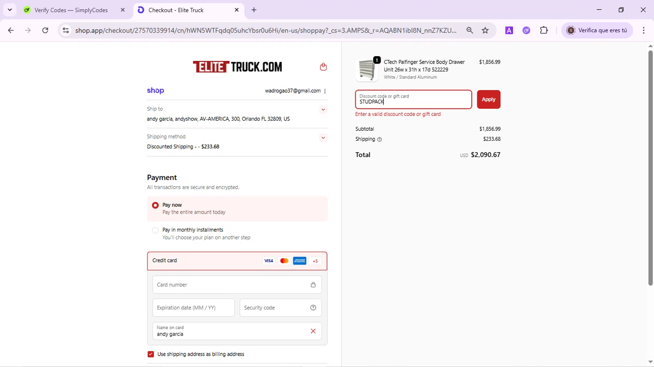Clear the Name on card field with the red X

313,331
